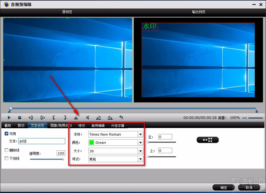Click the rotate left icon
This screenshot has width=266, height=193.
[99, 118]
